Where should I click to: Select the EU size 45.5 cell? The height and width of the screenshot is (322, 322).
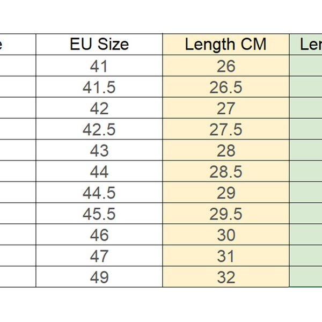99,214
